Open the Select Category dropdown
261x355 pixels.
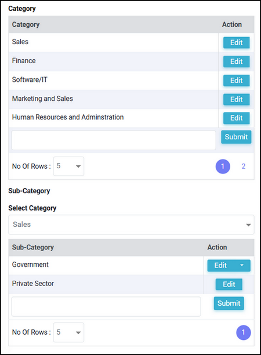[x=131, y=224]
